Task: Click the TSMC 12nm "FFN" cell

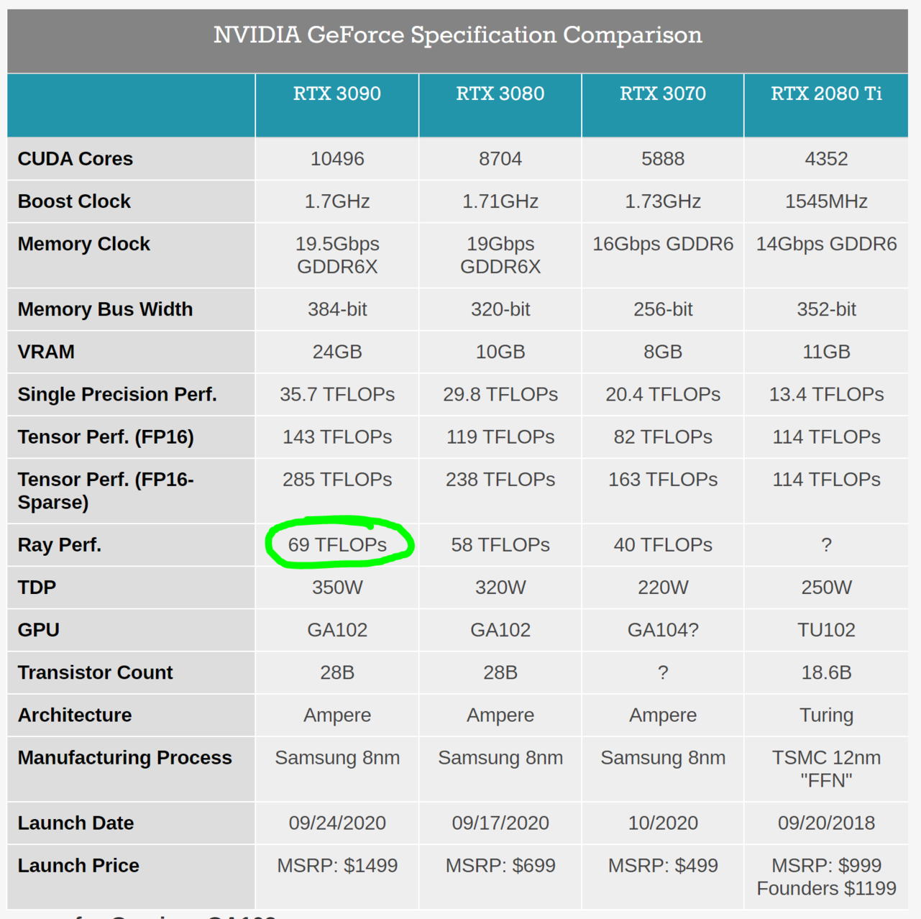Action: (826, 769)
